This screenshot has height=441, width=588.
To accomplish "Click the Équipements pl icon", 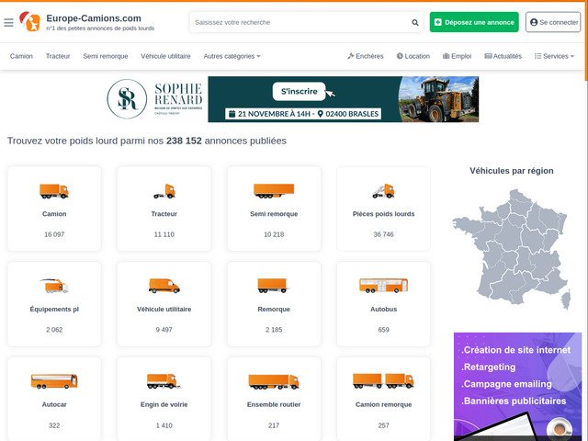I will [x=54, y=286].
